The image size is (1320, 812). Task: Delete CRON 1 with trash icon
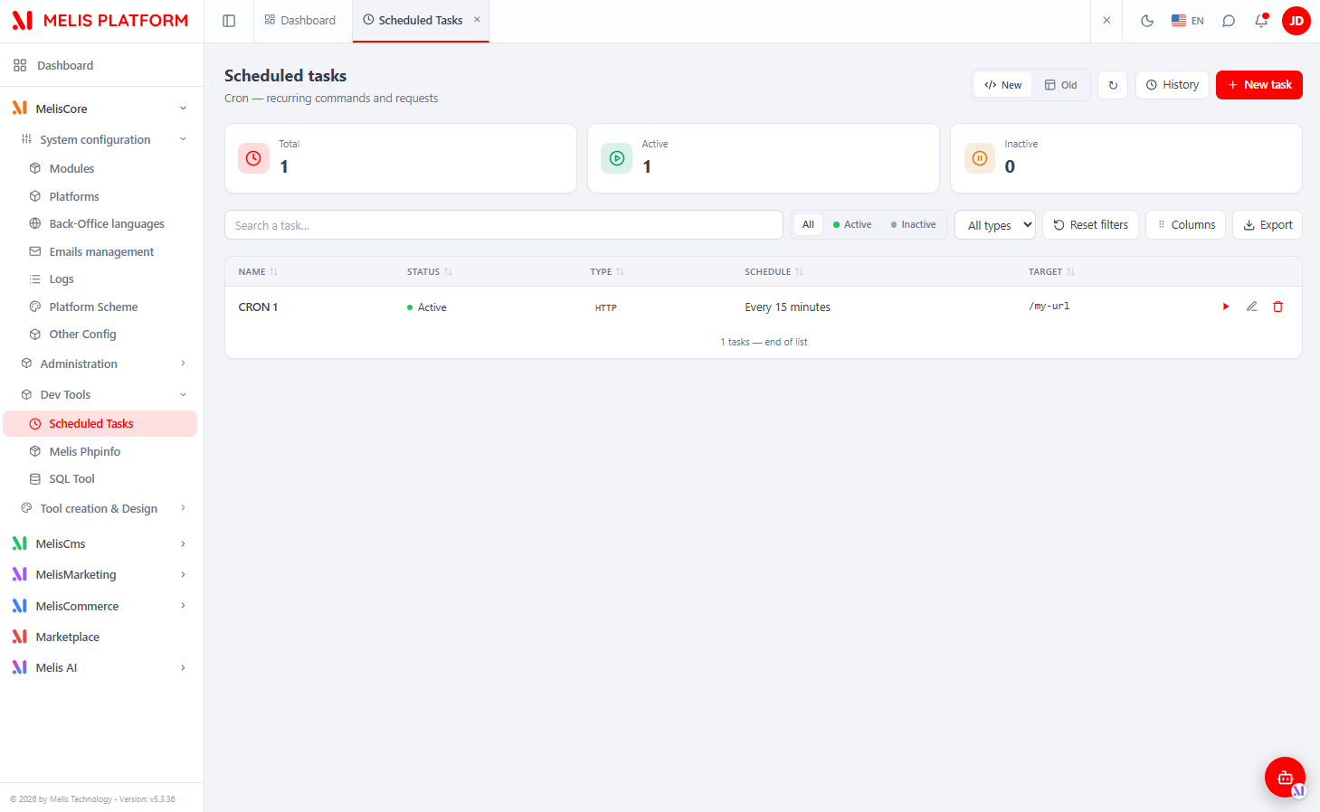point(1278,307)
